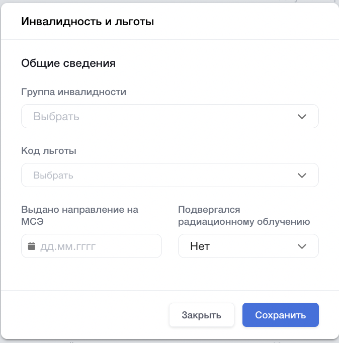The image size is (339, 343).
Task: Click the calendar icon in the МСЭ date field
Action: pyautogui.click(x=32, y=246)
